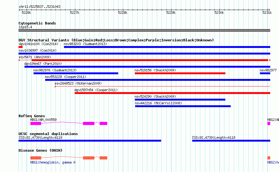Click the 11p15.4 cytogenetic band bar
The width and height of the screenshot is (279, 172).
tap(144, 30)
